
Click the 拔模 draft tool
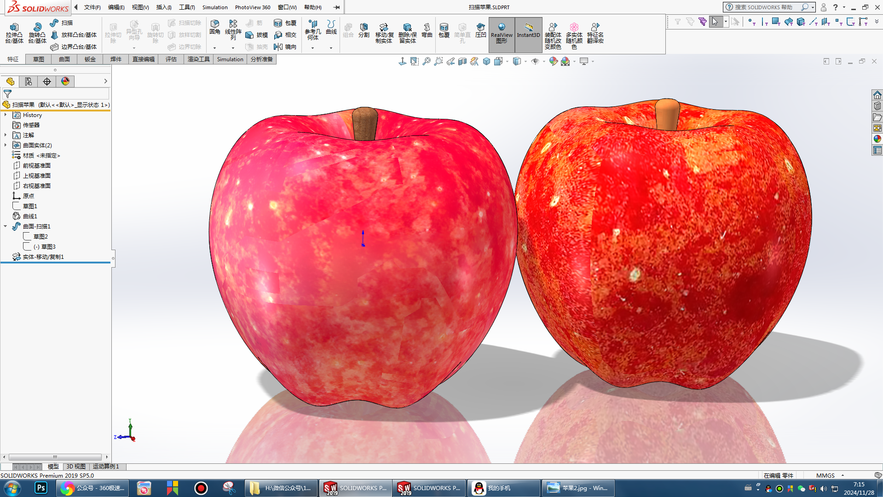point(257,35)
